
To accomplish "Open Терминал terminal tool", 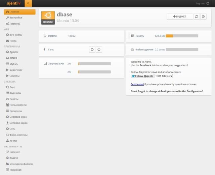I will coord(13,170).
